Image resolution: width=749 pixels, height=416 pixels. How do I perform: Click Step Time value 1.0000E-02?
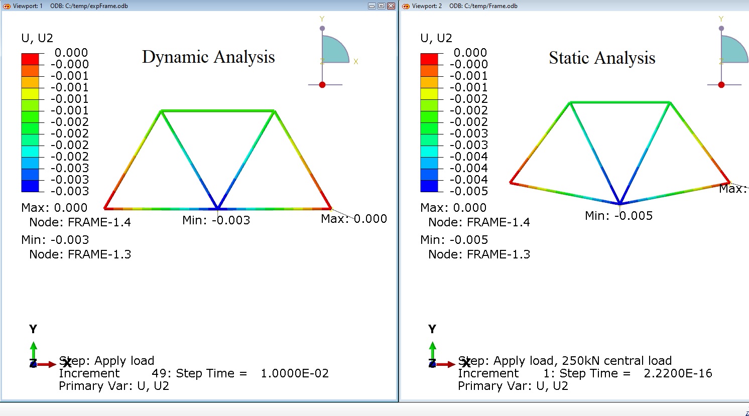point(295,373)
